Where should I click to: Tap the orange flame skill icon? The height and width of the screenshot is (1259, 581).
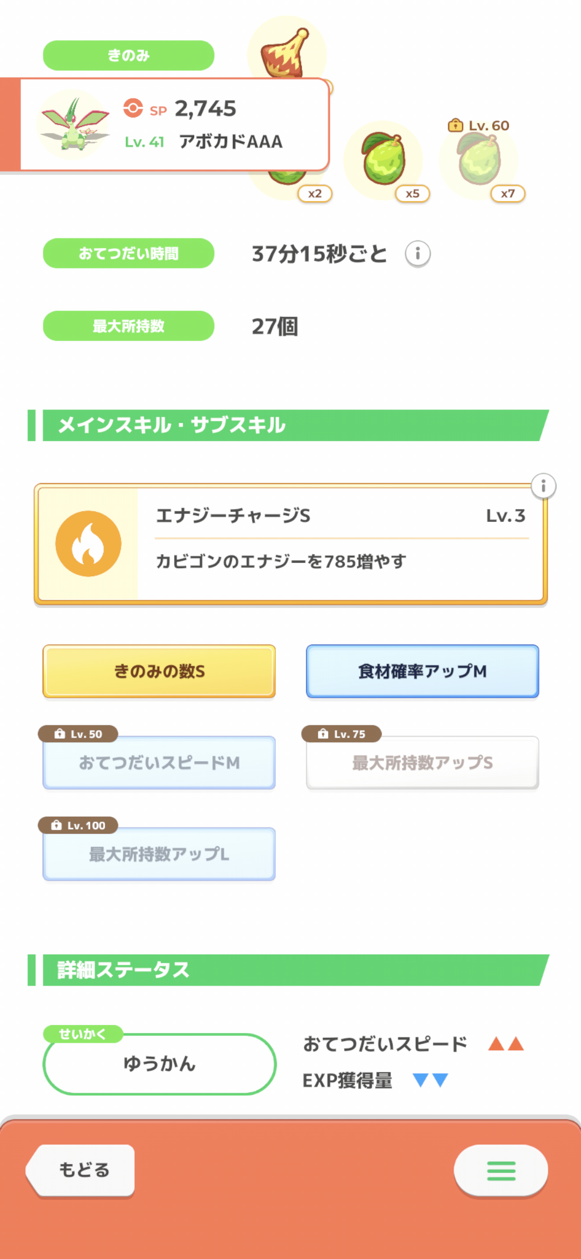click(88, 543)
